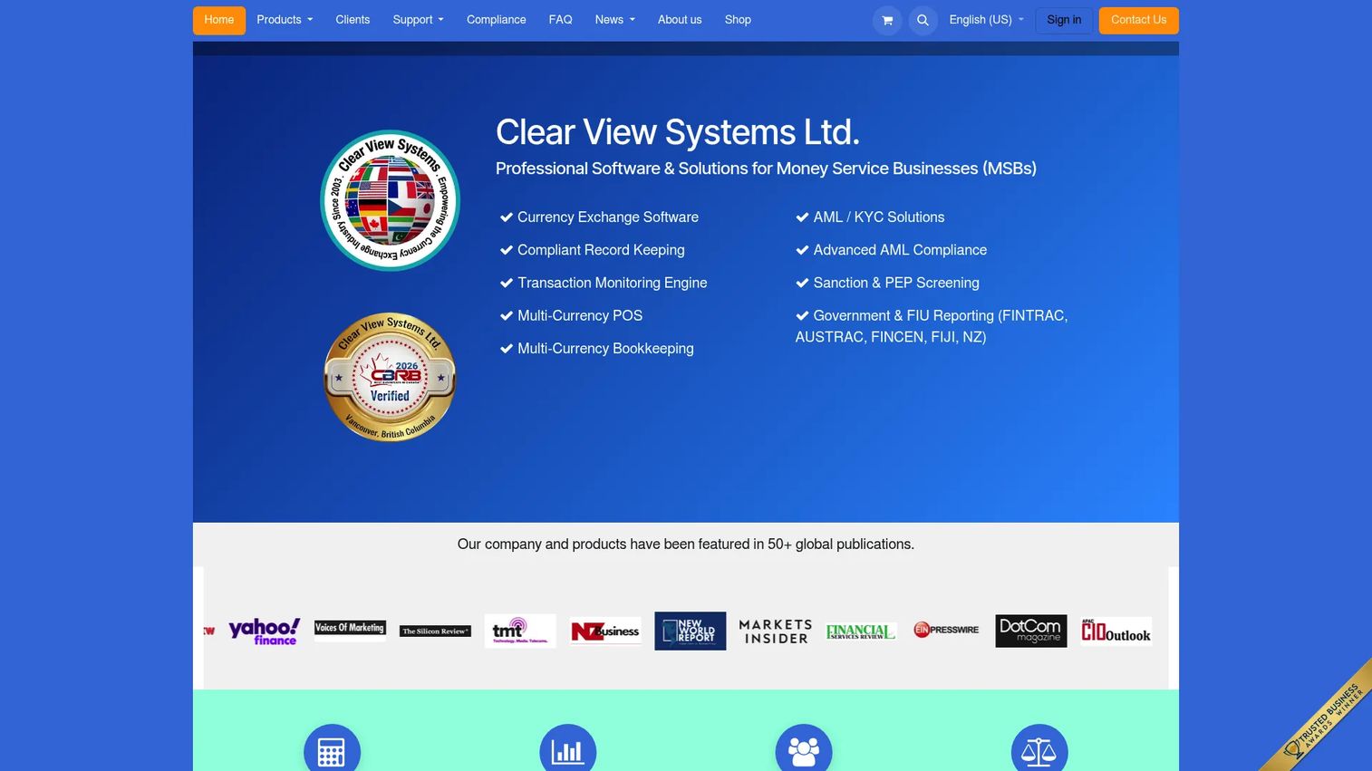Viewport: 1372px width, 771px height.
Task: Open the NZ Business logo
Action: click(x=605, y=631)
